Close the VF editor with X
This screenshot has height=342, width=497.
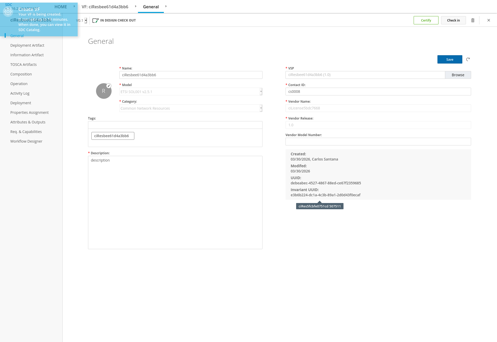[488, 20]
